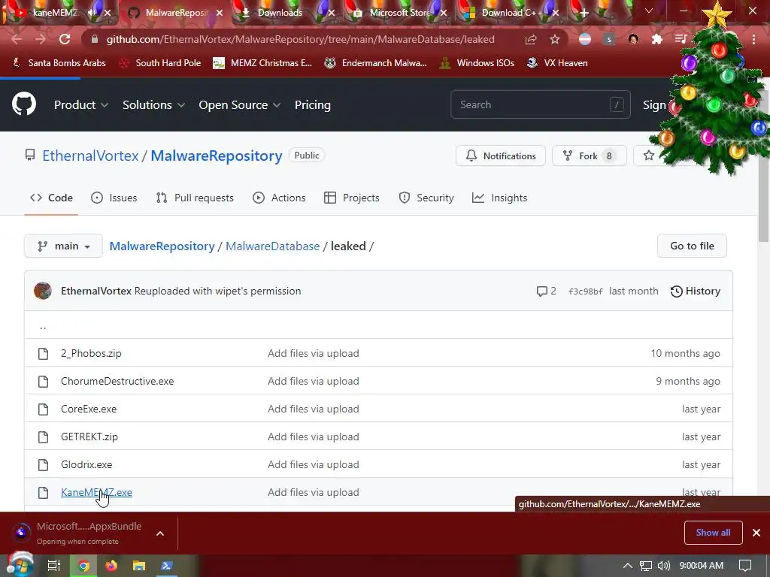The image size is (770, 577).
Task: Click file icon next to 2_Phobos.zip
Action: coord(43,353)
